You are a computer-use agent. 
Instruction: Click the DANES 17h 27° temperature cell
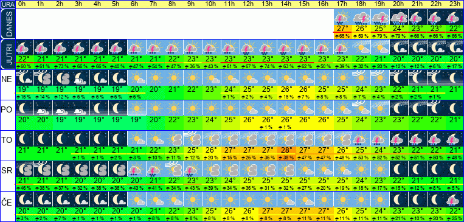click(342, 29)
